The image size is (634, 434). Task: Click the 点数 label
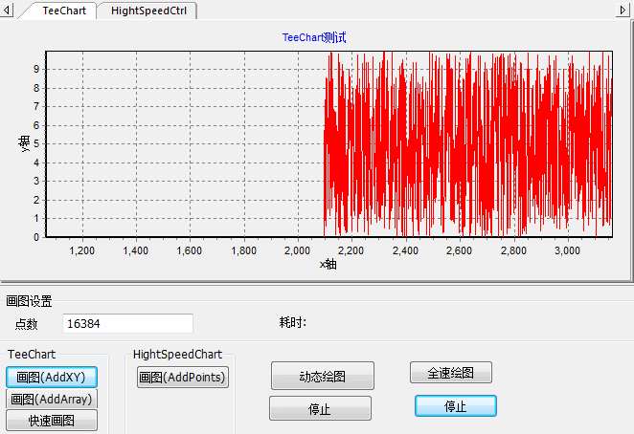26,324
